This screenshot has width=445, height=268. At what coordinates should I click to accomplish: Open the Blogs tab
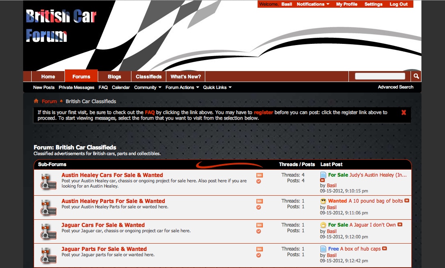[114, 77]
